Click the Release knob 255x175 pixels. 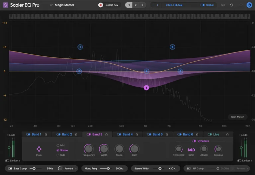click(x=218, y=149)
